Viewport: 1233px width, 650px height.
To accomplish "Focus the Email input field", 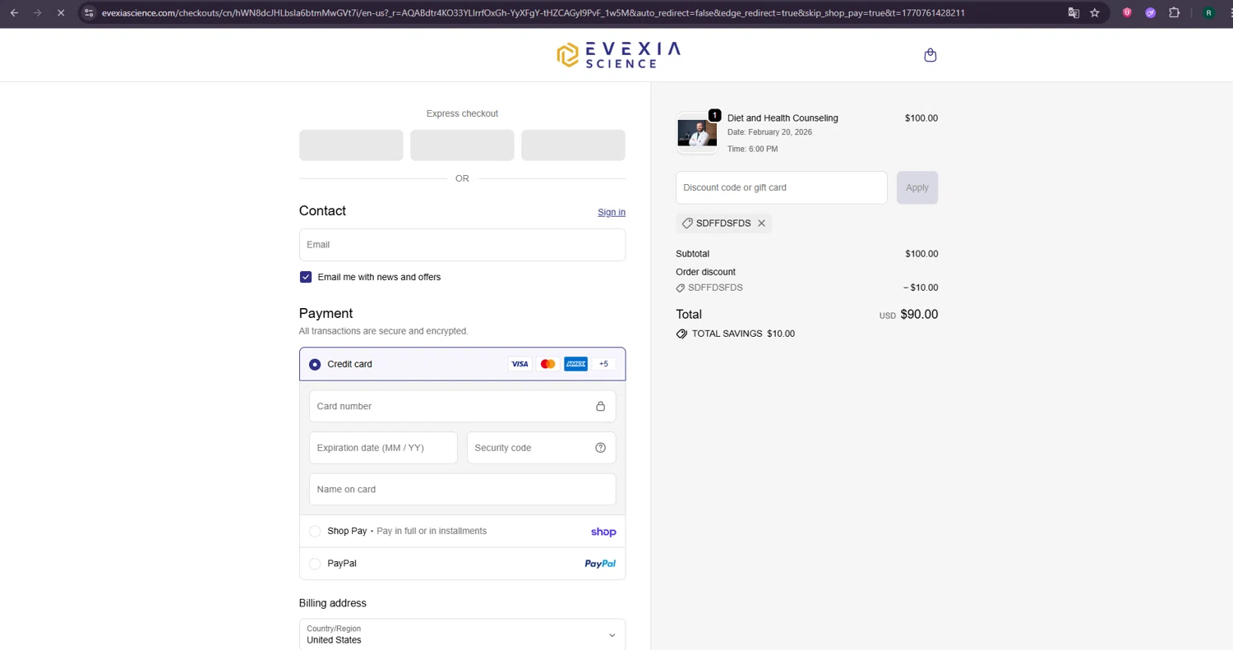I will pos(462,245).
